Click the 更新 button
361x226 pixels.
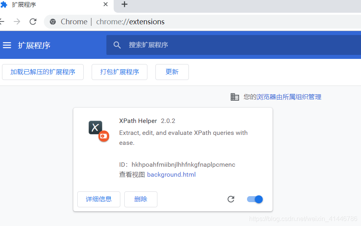(x=172, y=72)
